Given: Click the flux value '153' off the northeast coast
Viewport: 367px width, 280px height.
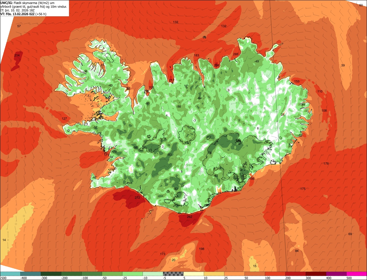Looking at the screenshot, I should pyautogui.click(x=297, y=81).
